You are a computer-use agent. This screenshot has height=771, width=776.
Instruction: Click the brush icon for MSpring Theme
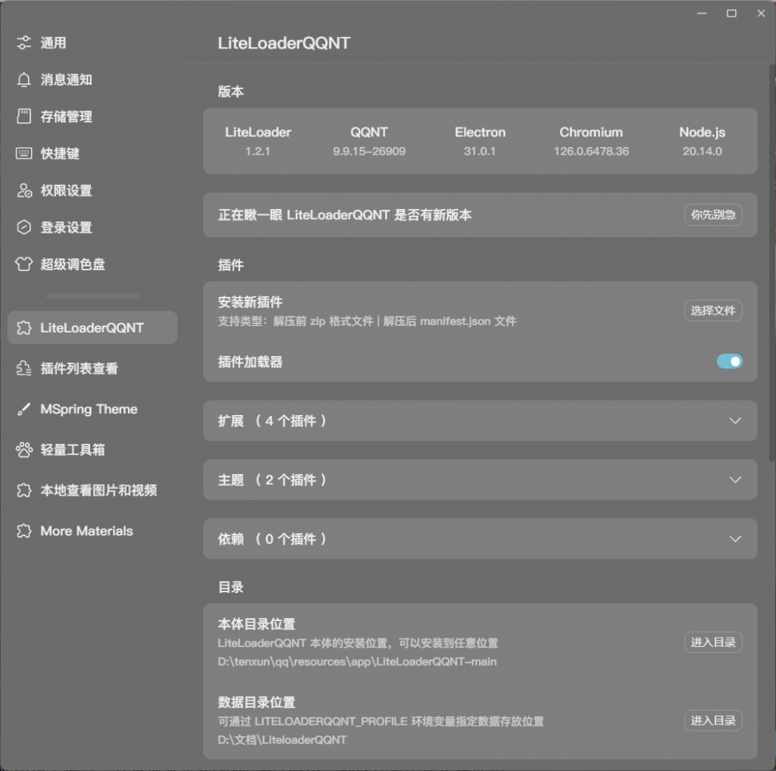tap(23, 409)
